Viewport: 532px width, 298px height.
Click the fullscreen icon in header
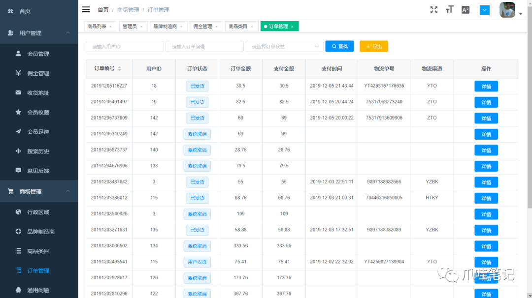pyautogui.click(x=434, y=10)
